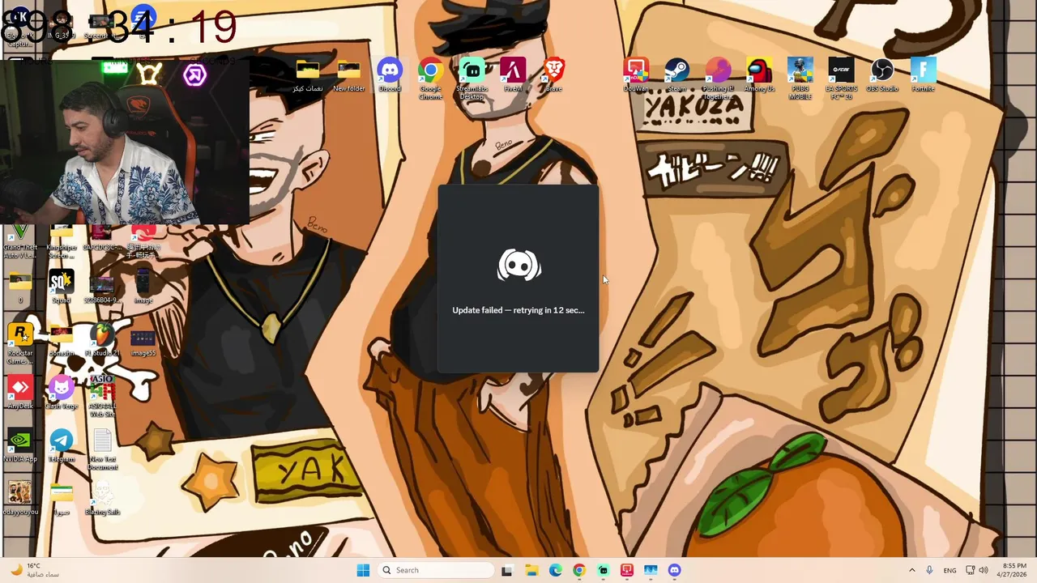The width and height of the screenshot is (1037, 583).
Task: Launch the FL Studio 21 shortcut
Action: [102, 340]
